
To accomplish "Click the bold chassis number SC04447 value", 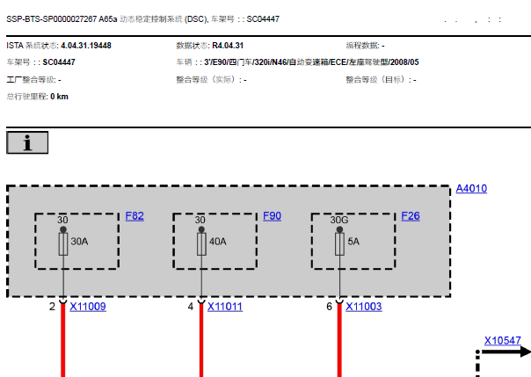I will point(59,62).
